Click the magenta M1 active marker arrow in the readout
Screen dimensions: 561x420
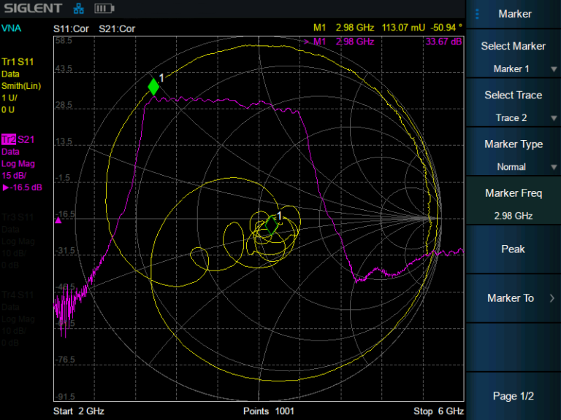pyautogui.click(x=306, y=42)
